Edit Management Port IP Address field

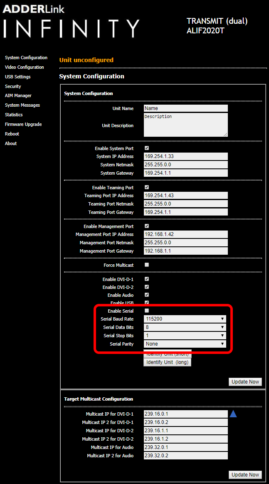(x=185, y=234)
